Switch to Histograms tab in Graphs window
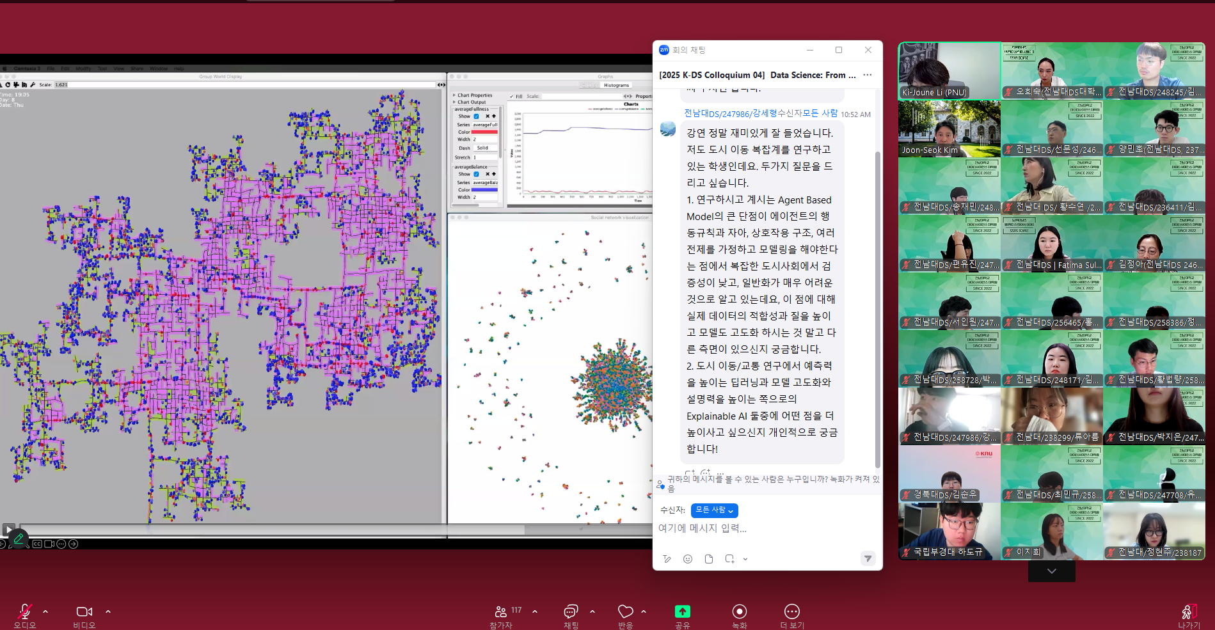The image size is (1215, 630). [x=616, y=85]
